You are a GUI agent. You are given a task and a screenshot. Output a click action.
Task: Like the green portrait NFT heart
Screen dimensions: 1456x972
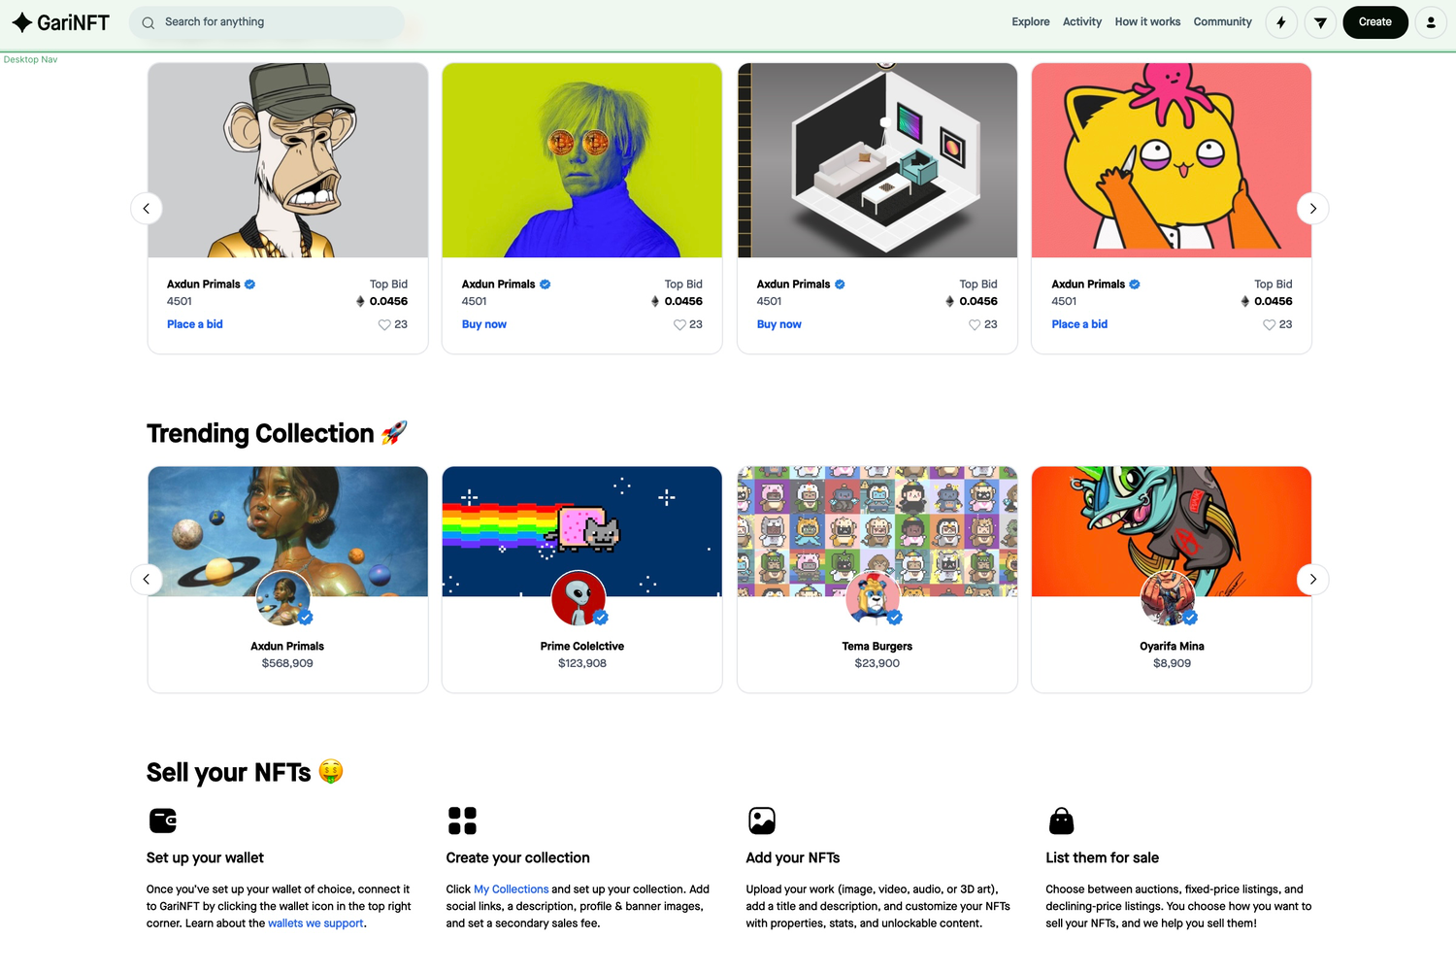tap(679, 324)
